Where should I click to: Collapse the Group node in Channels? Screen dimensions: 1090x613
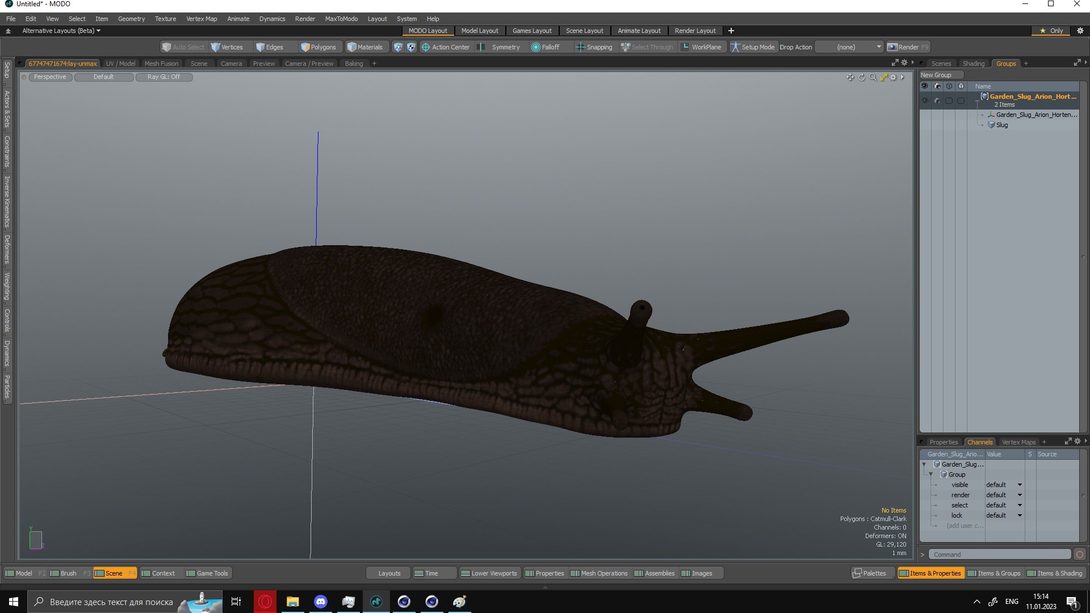931,475
